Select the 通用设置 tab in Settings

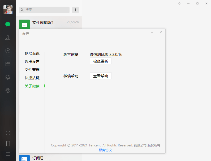click(x=32, y=61)
